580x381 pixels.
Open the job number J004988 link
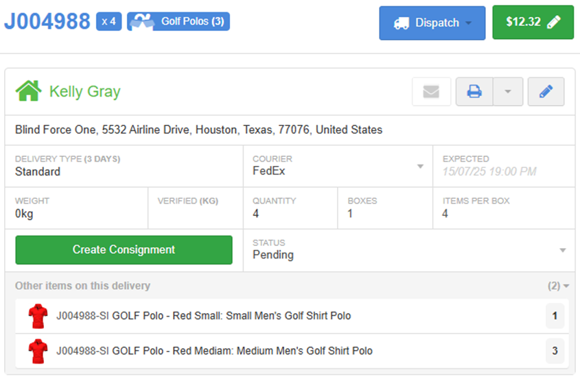coord(47,21)
